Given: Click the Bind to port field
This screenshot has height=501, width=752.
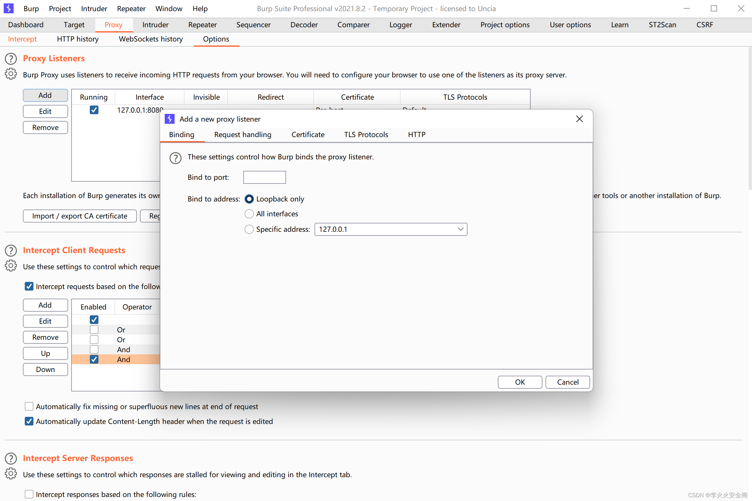Looking at the screenshot, I should [x=264, y=177].
